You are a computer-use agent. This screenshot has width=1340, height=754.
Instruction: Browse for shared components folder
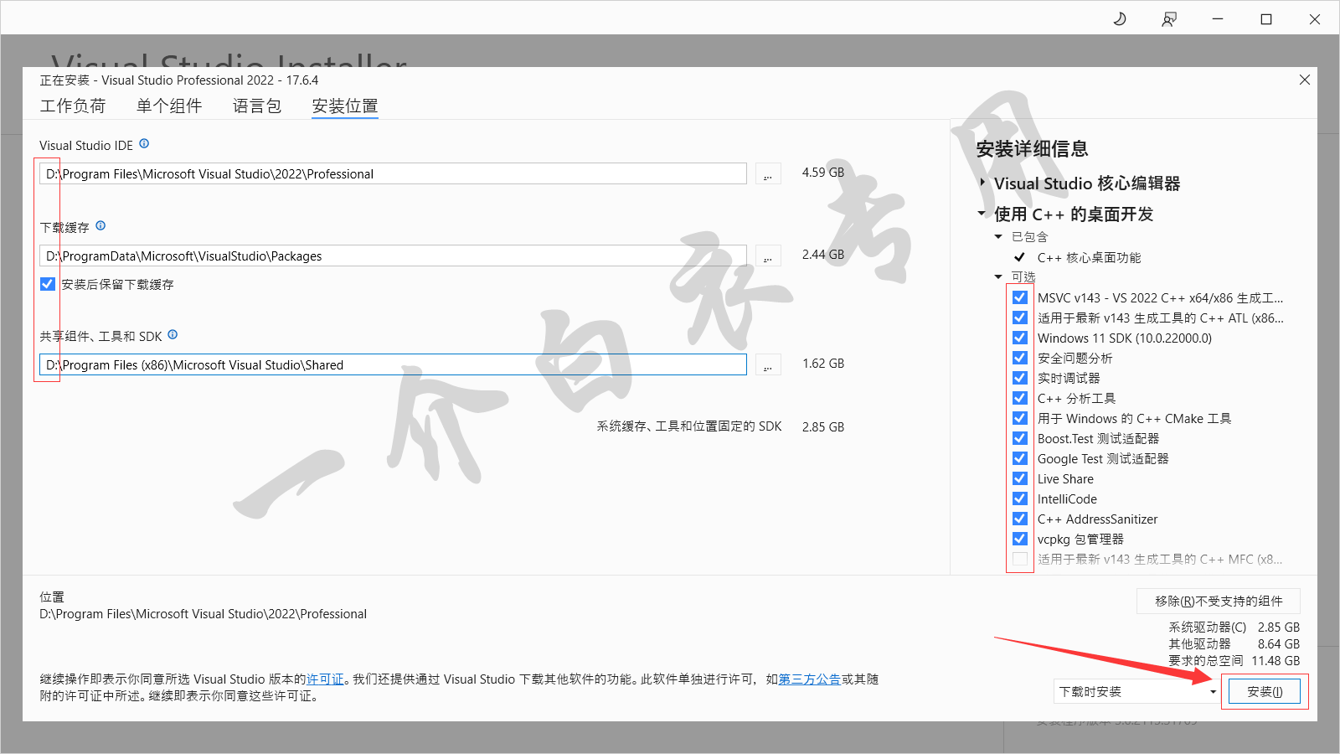[768, 365]
